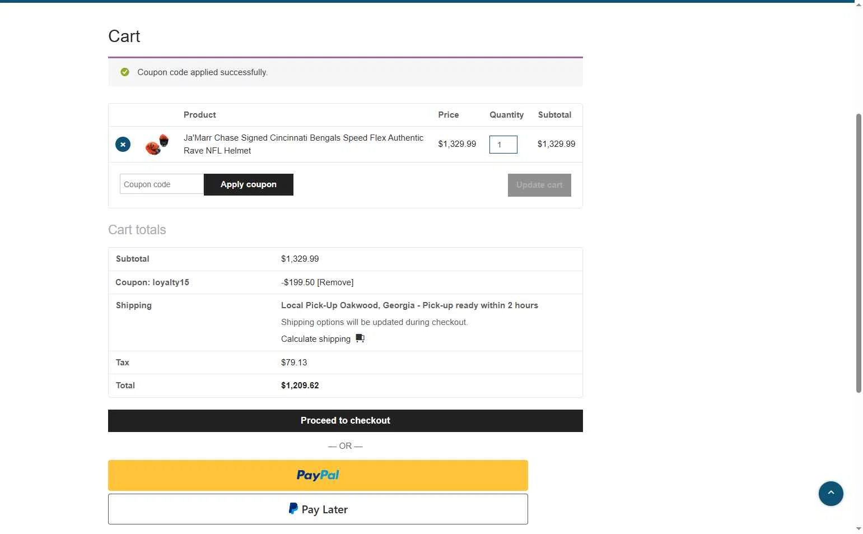Image resolution: width=863 pixels, height=534 pixels.
Task: Open the Ja'Marr Chase Signed helmet product link
Action: click(x=304, y=144)
